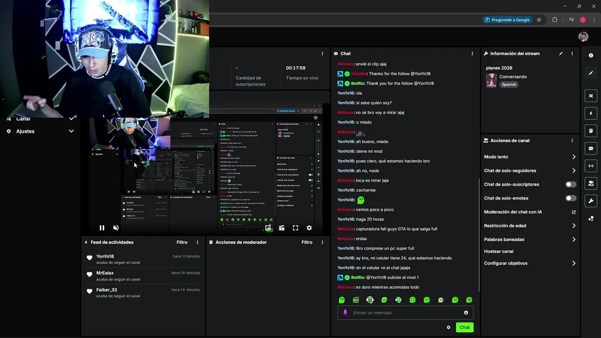Screen dimensions: 601x338
Task: Click the Spanish language tag
Action: pyautogui.click(x=509, y=84)
